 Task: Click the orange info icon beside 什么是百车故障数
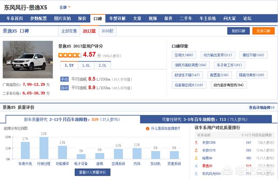pyautogui.click(x=148, y=129)
